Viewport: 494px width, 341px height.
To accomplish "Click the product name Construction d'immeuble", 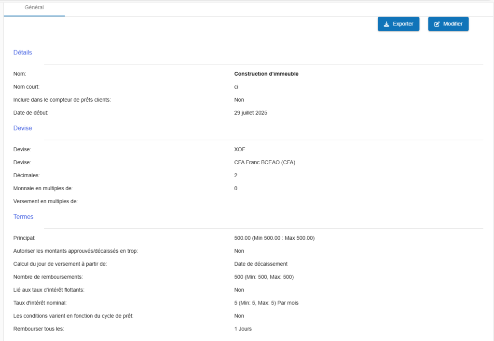I will tap(266, 74).
